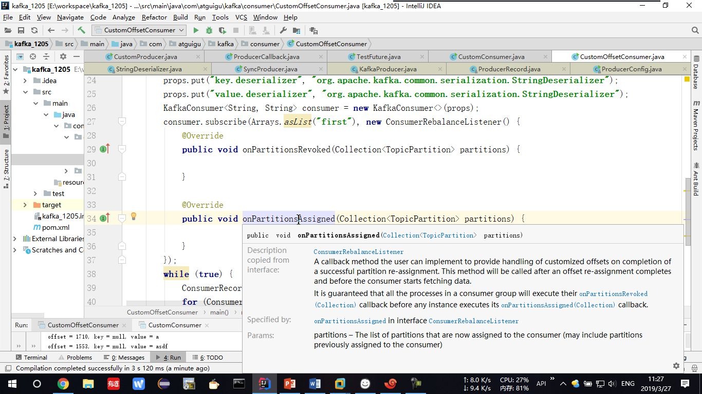This screenshot has width=702, height=394.
Task: Open PowerPoint from the taskbar
Action: pos(290,384)
